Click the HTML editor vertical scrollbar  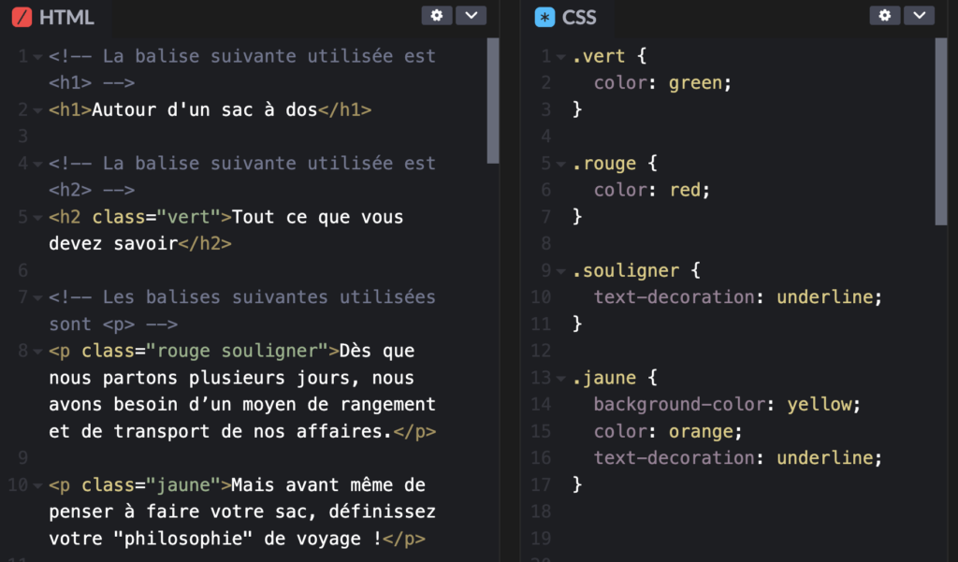click(x=493, y=101)
